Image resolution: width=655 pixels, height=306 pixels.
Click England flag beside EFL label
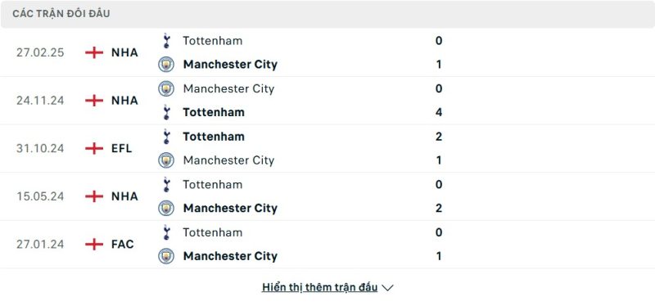[94, 148]
